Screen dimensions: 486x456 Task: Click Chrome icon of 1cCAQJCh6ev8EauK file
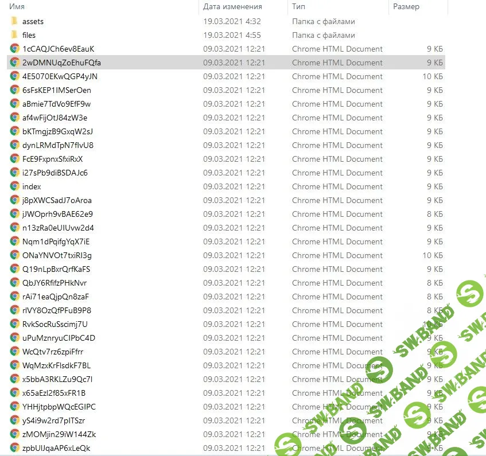pyautogui.click(x=15, y=49)
